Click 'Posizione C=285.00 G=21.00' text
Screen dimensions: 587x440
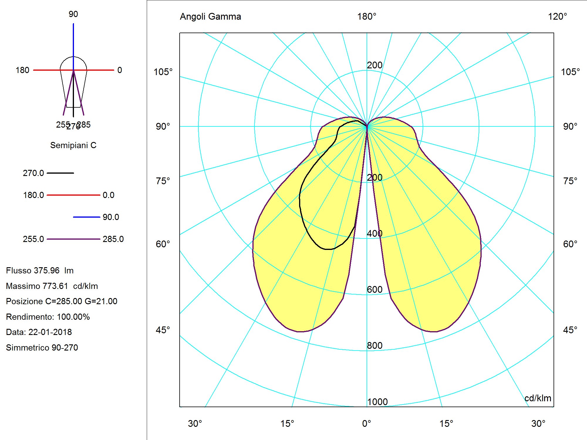coord(61,301)
